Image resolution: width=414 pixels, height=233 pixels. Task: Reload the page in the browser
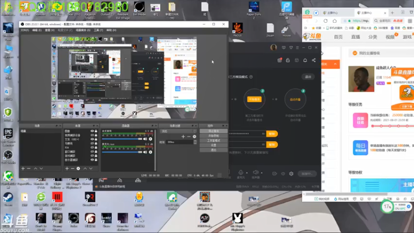pos(326,21)
